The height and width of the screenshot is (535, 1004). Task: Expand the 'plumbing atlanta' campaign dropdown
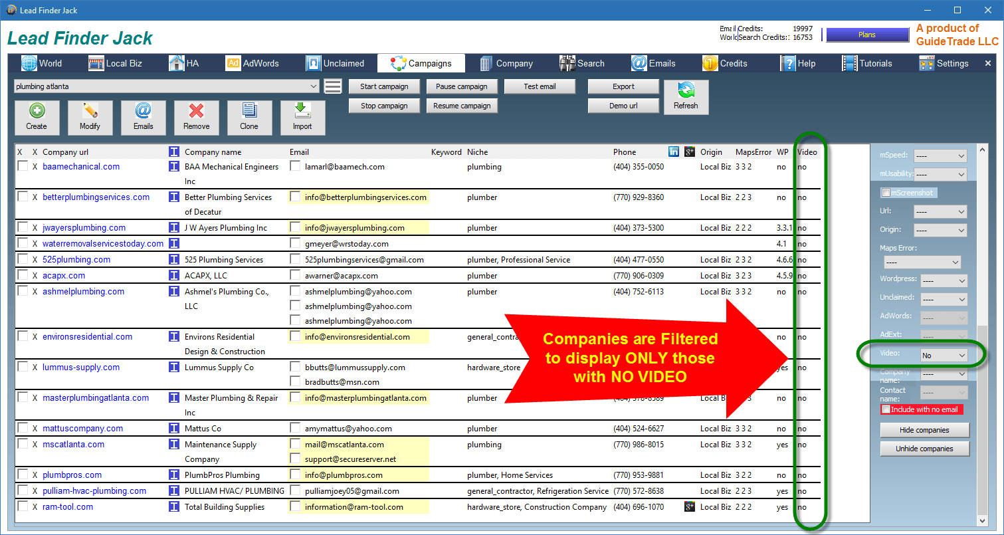tap(314, 86)
